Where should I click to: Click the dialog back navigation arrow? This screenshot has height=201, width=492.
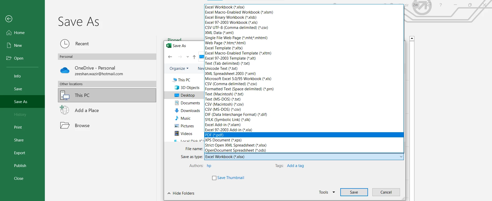[x=170, y=57]
